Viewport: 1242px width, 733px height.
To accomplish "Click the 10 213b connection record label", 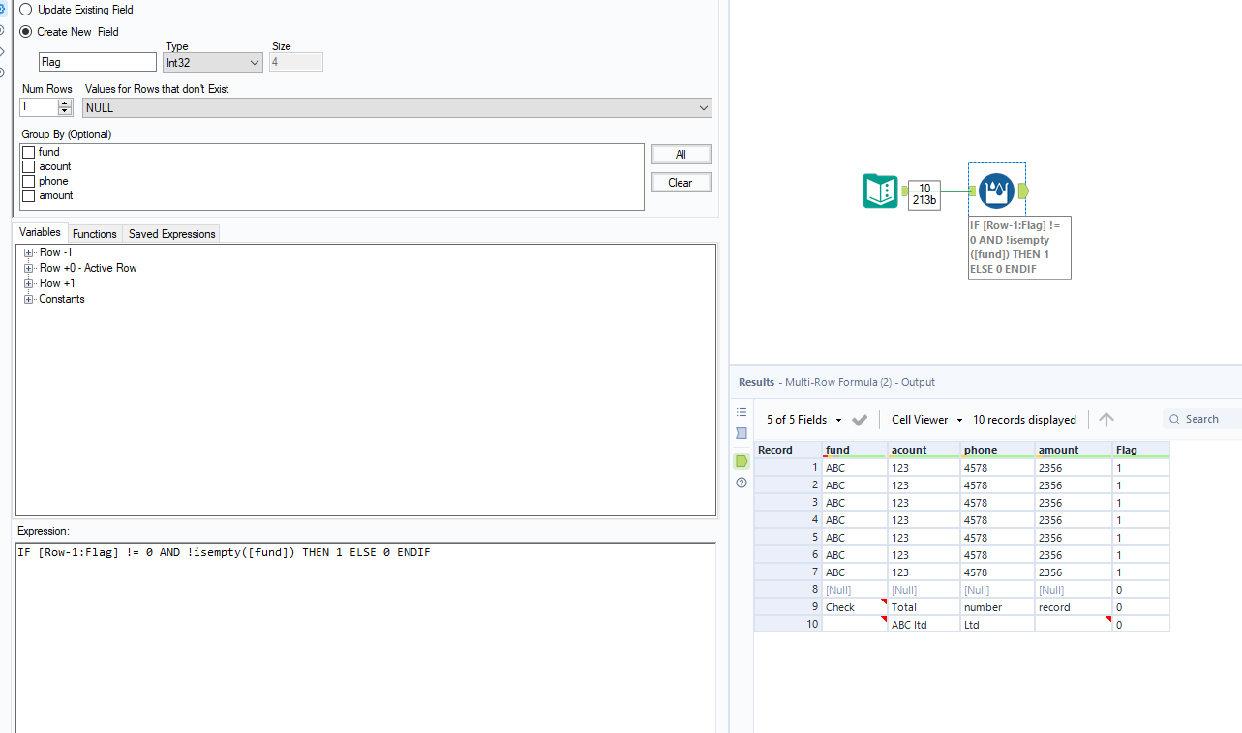I will tap(924, 194).
